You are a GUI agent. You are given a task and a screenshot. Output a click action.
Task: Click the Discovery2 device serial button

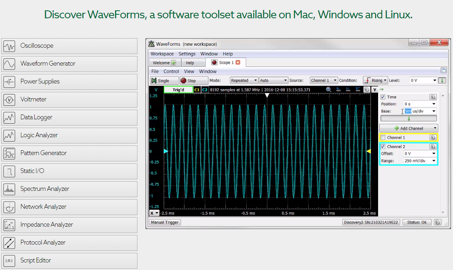pos(371,222)
